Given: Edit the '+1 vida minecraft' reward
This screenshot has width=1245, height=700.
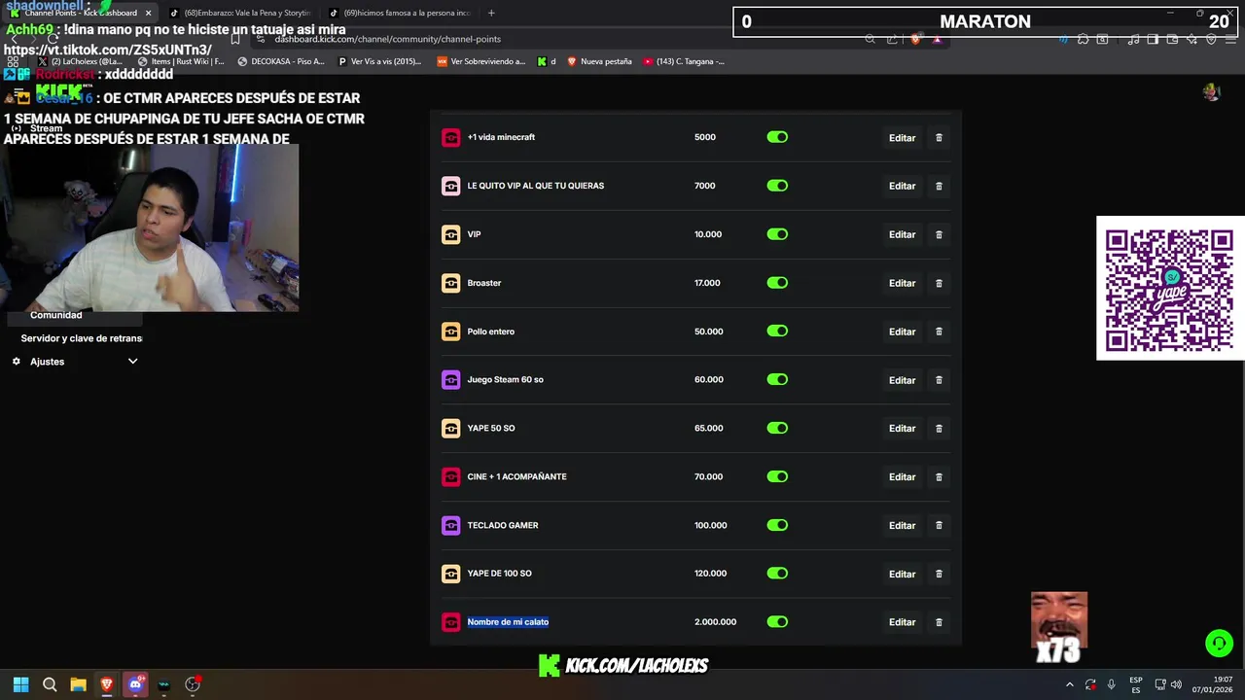Looking at the screenshot, I should click(902, 138).
